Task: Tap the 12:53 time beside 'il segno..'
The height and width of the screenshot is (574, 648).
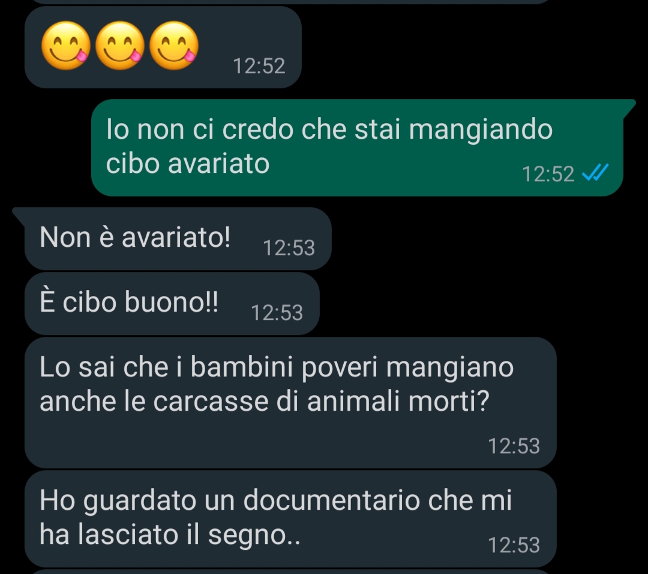Action: pyautogui.click(x=514, y=545)
